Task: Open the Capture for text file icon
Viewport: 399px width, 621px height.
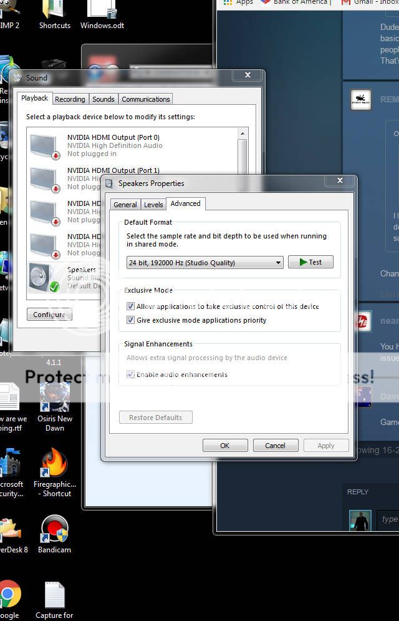Action: pyautogui.click(x=54, y=596)
